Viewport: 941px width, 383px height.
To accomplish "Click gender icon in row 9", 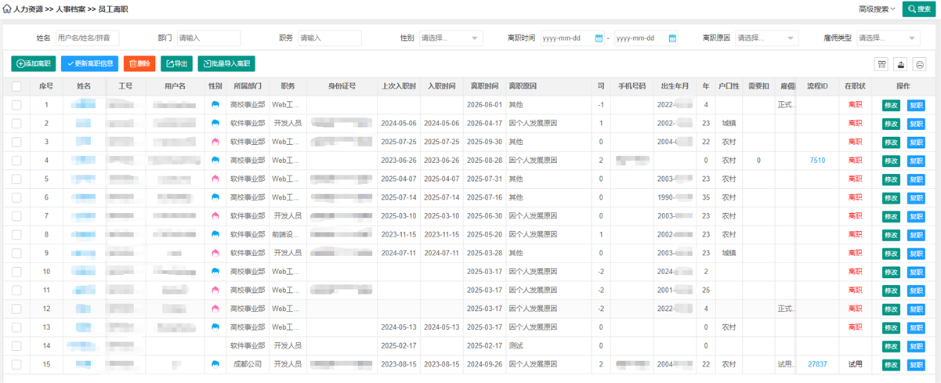I will point(214,253).
